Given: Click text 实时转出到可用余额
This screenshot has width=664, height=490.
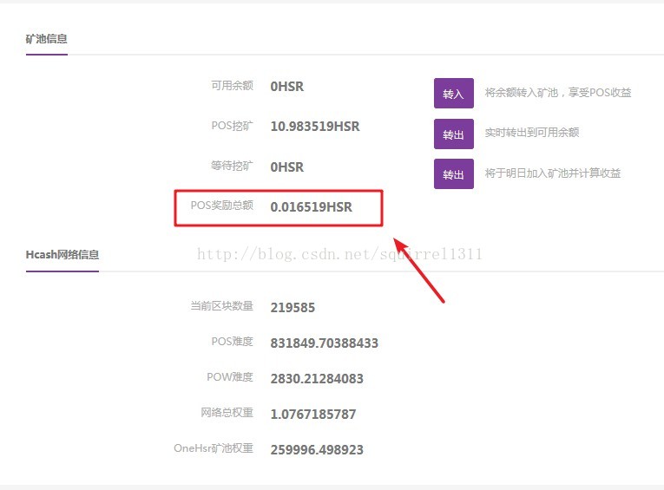Looking at the screenshot, I should 532,133.
